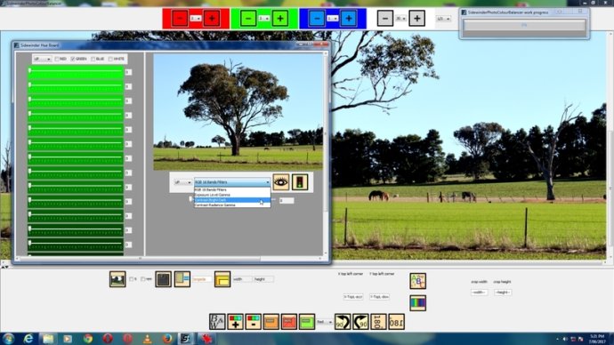Click the Y top-left corner input field
This screenshot has width=614, height=345.
tap(379, 297)
